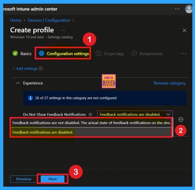Click the '26 of 27 settings' notice text
195x190 pixels.
(76, 98)
